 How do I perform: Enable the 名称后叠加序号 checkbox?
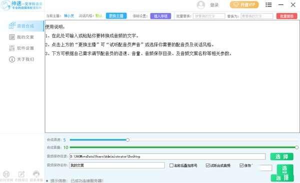point(171,166)
